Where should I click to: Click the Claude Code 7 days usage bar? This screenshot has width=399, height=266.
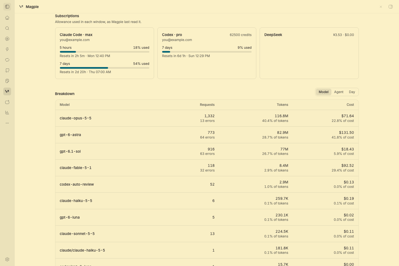(x=104, y=68)
